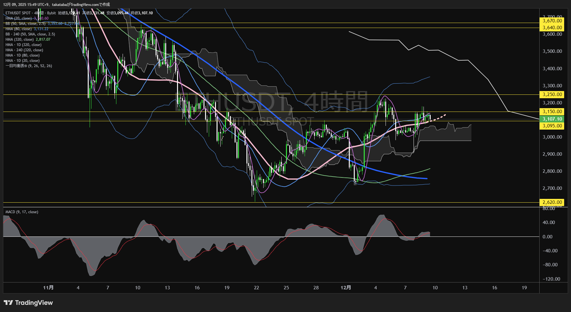Click the yellow 3,670.00 price label
The image size is (571, 312).
[x=552, y=21]
